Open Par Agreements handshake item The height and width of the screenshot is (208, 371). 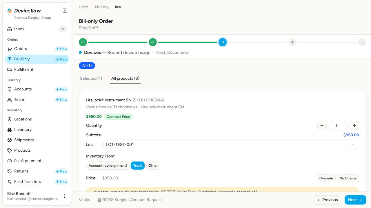point(37,161)
